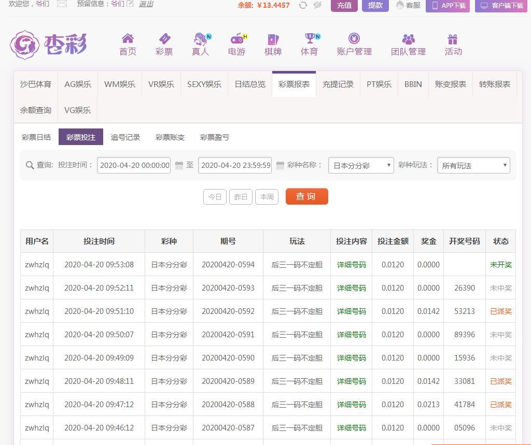The image size is (531, 445).
Task: Open the team management 团队管理 icon
Action: 408,39
